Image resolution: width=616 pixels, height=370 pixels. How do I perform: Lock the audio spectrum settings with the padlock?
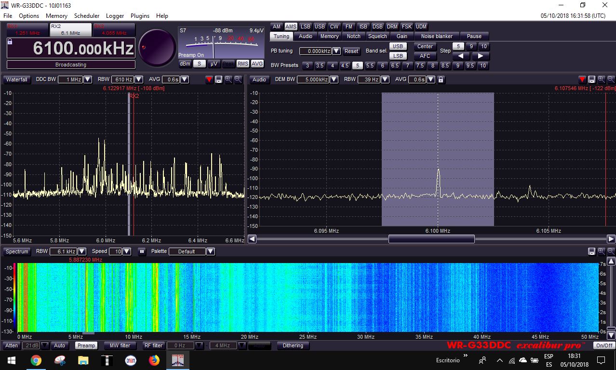coord(441,79)
